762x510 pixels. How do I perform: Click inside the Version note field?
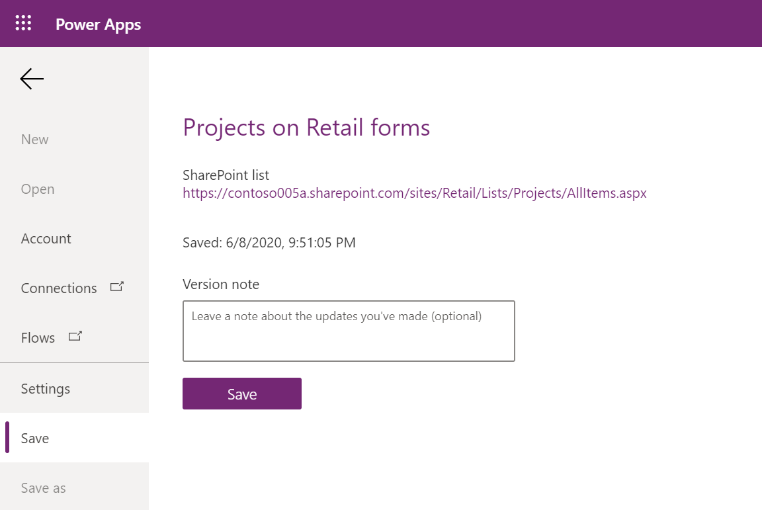349,331
